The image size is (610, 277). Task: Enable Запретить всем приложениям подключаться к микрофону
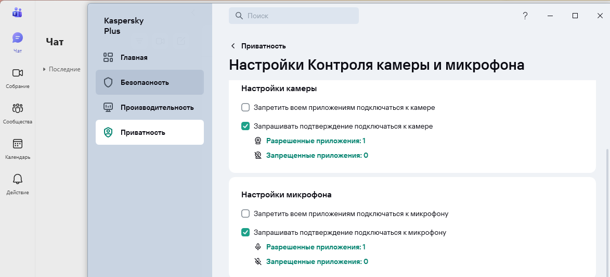(x=245, y=214)
